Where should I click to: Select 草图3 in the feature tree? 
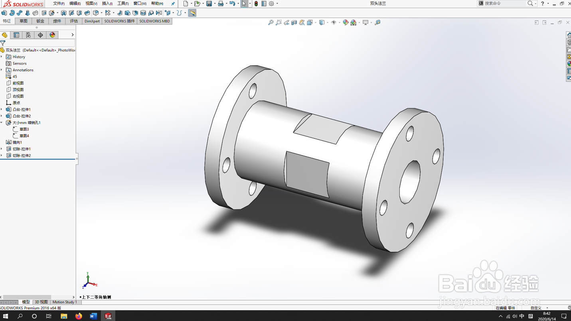click(24, 129)
